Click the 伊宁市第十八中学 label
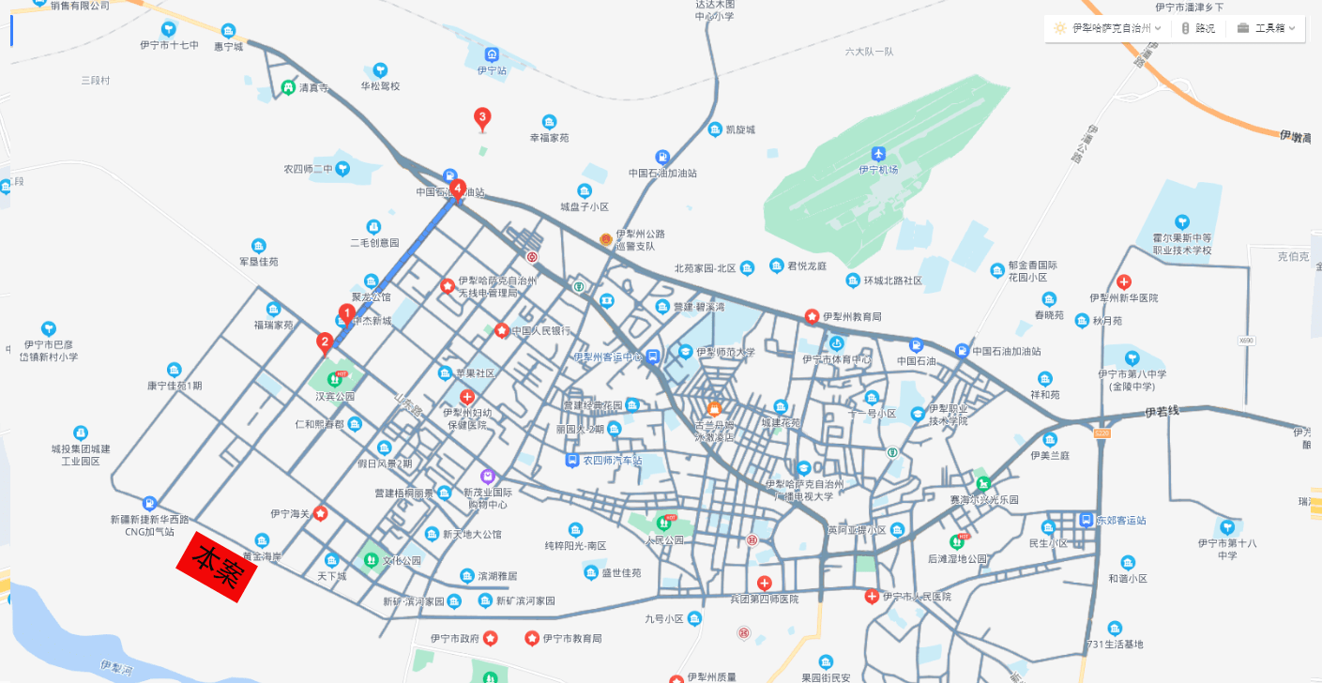This screenshot has width=1322, height=683. pos(1226,549)
